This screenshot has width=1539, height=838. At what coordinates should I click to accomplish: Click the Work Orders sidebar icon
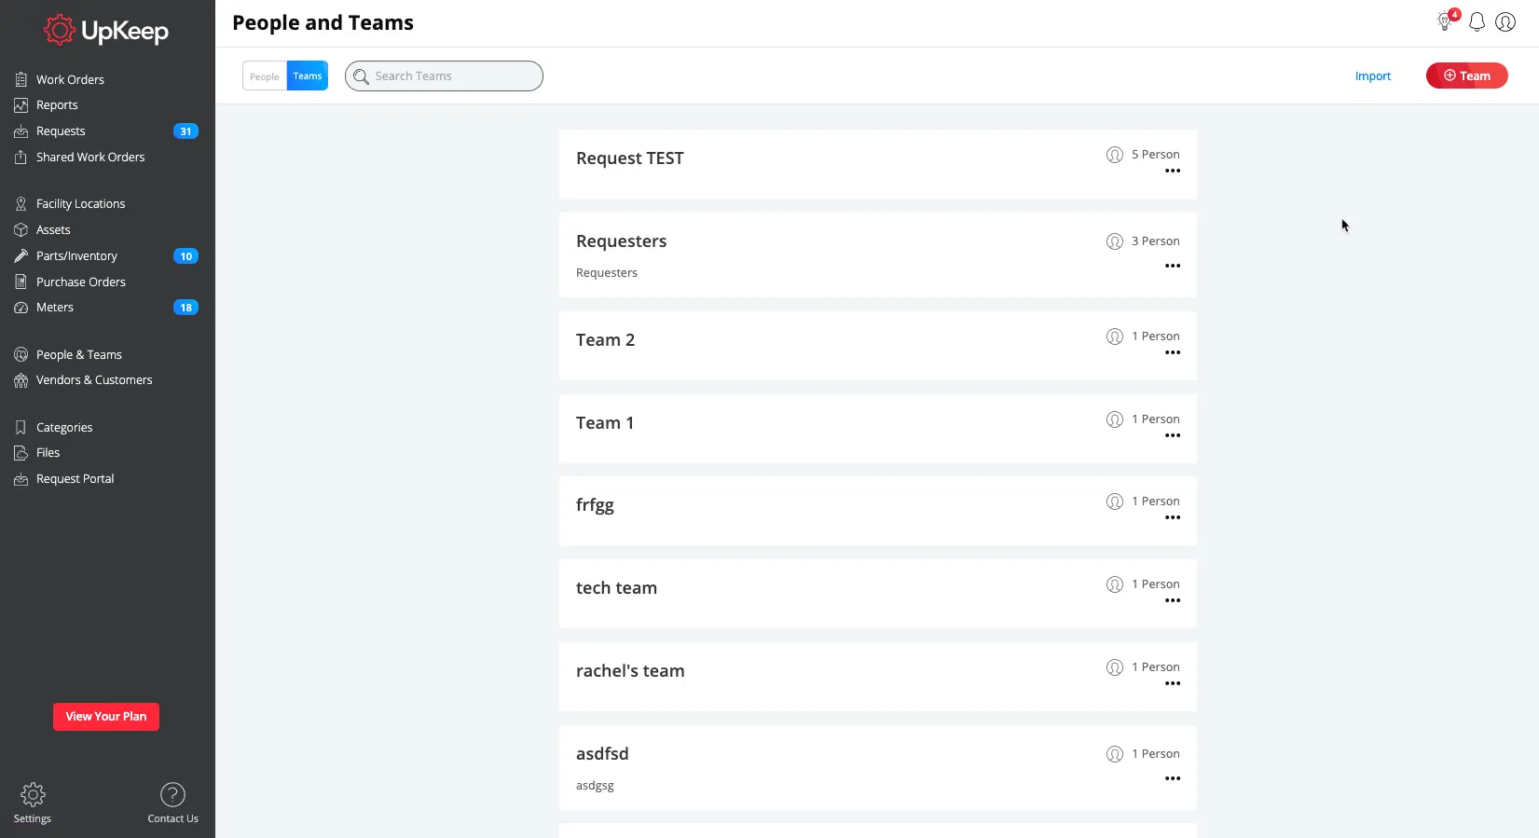(x=21, y=79)
